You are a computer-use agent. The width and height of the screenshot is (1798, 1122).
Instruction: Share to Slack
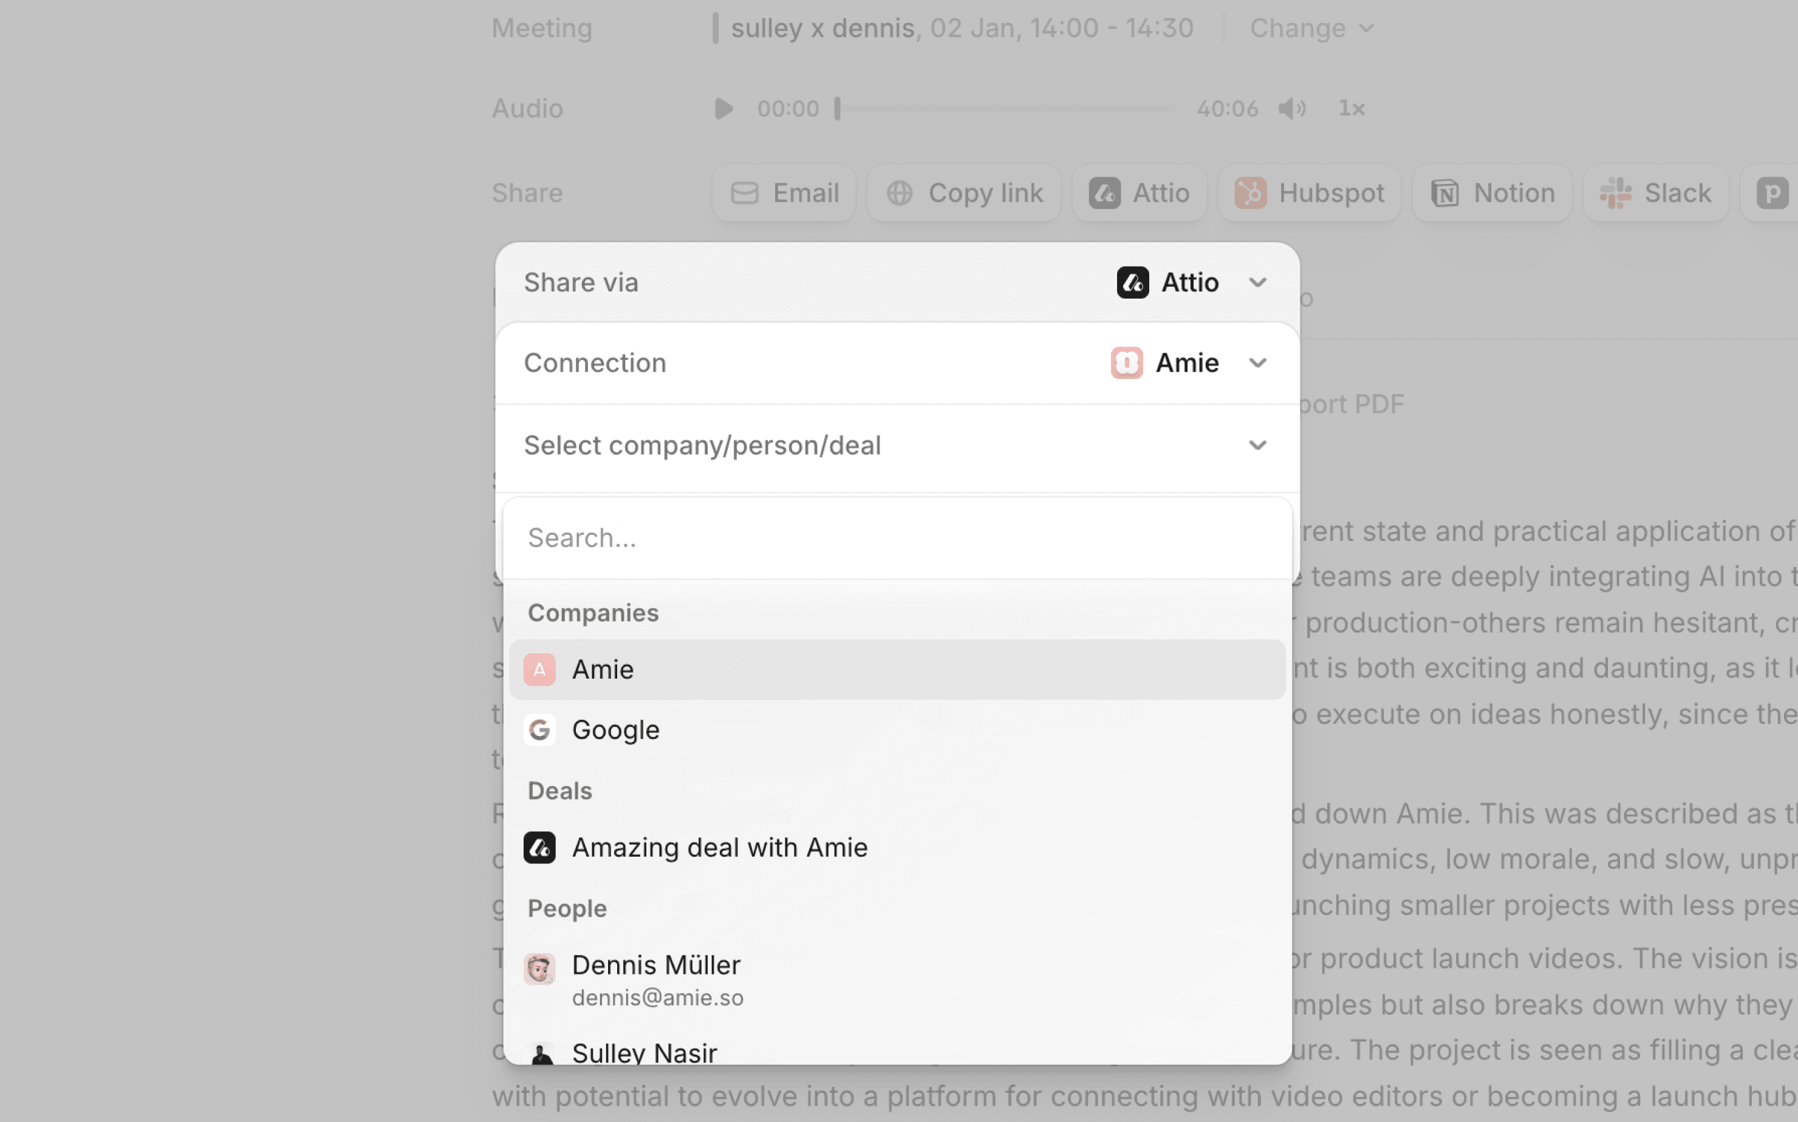tap(1655, 193)
